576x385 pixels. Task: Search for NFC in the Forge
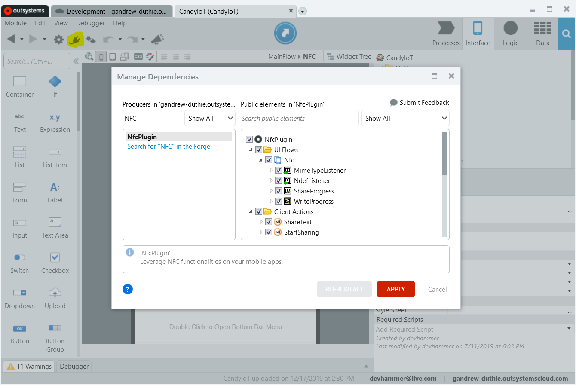tap(169, 147)
